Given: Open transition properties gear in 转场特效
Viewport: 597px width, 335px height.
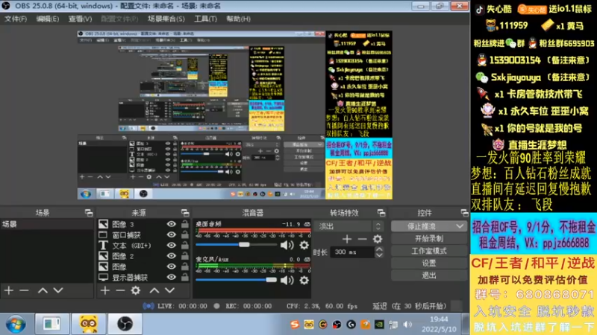Looking at the screenshot, I should point(378,239).
